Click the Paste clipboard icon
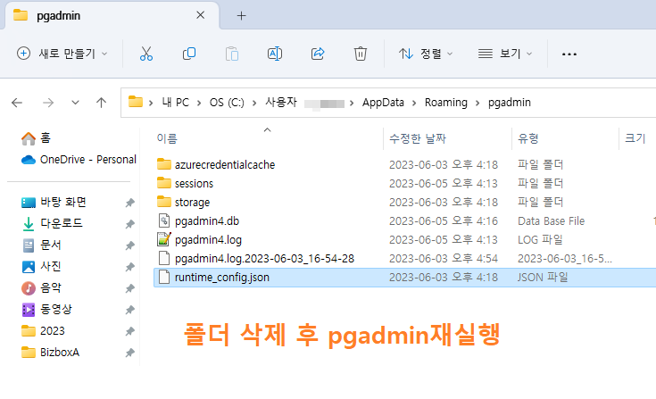This screenshot has width=656, height=399. (x=232, y=54)
